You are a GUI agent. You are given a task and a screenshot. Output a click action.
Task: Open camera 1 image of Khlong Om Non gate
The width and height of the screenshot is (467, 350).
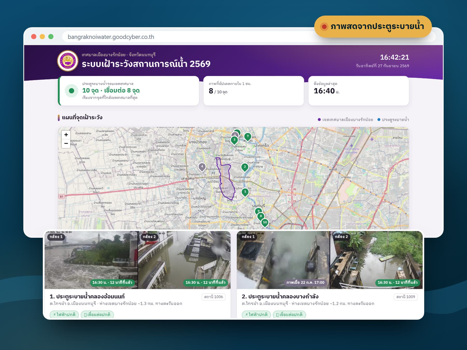(91, 260)
